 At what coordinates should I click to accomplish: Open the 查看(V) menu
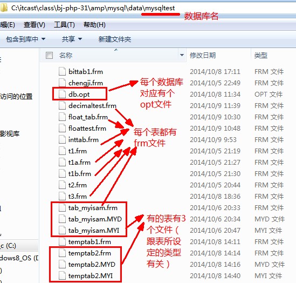(x=35, y=25)
